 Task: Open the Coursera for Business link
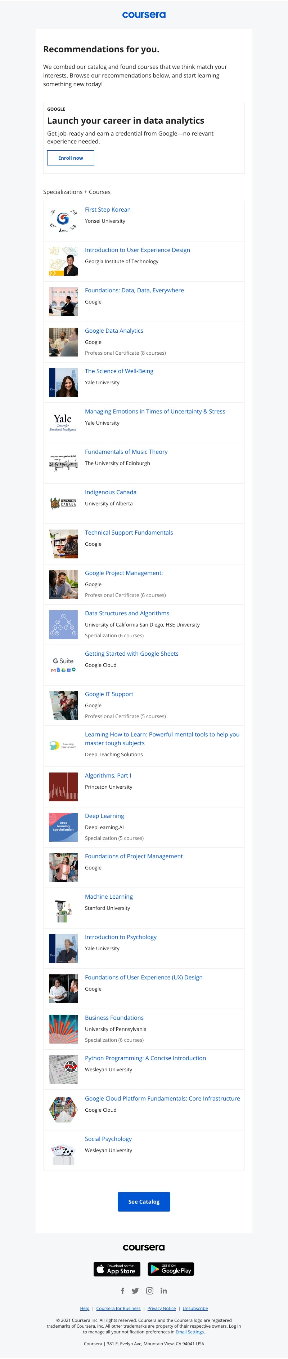click(x=118, y=1309)
